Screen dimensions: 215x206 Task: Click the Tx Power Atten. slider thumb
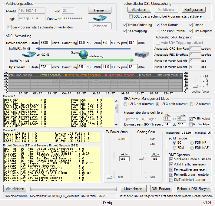(110, 177)
